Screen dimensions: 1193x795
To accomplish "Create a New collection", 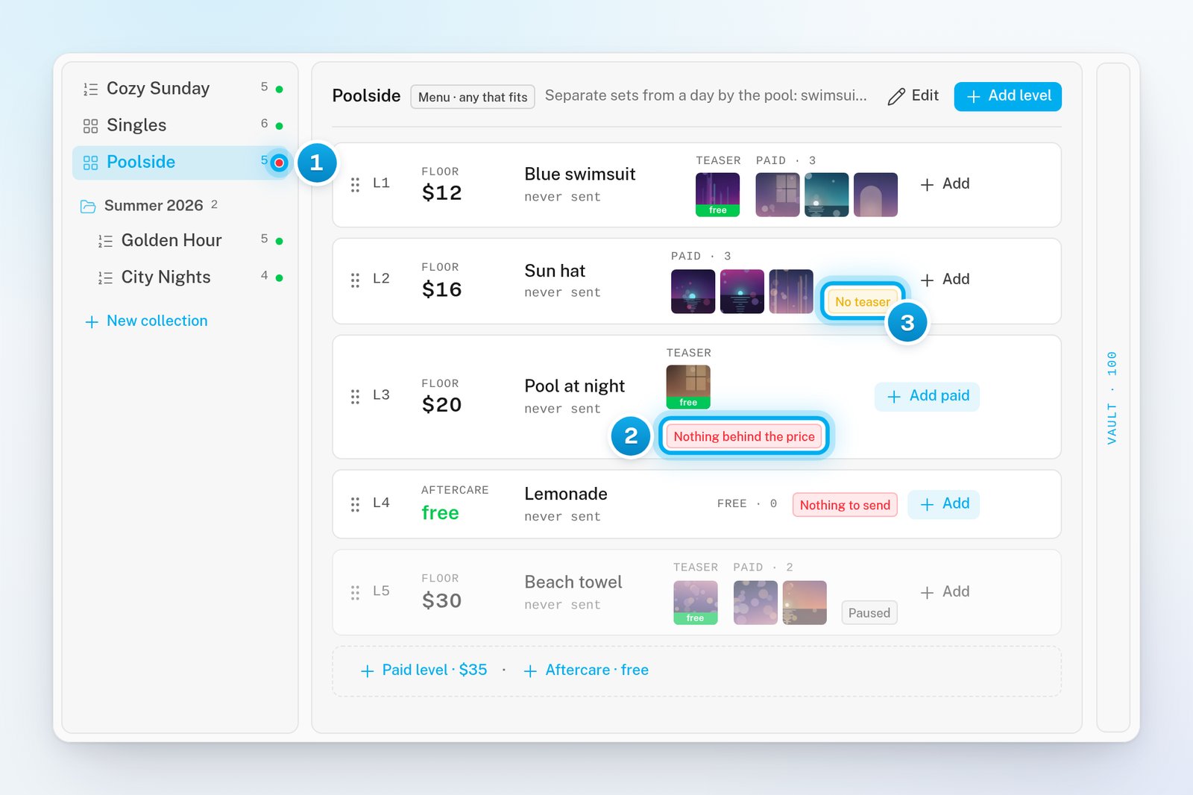I will click(146, 321).
